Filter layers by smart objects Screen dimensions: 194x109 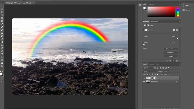coord(166,68)
